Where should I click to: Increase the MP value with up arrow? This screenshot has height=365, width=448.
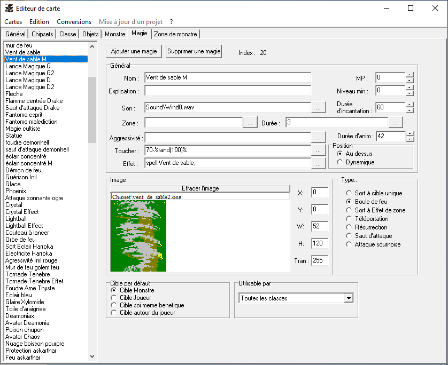click(x=410, y=75)
